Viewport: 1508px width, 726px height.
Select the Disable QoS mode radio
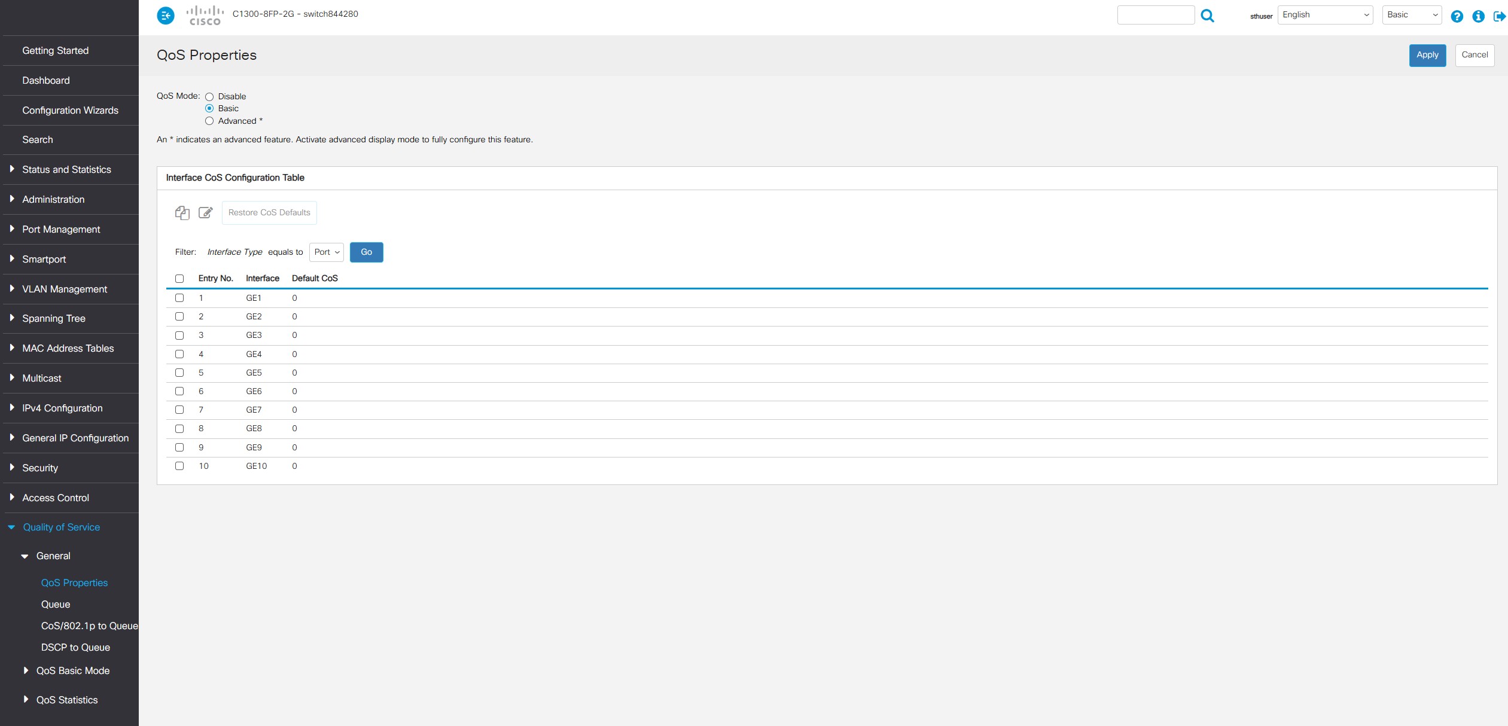coord(209,97)
